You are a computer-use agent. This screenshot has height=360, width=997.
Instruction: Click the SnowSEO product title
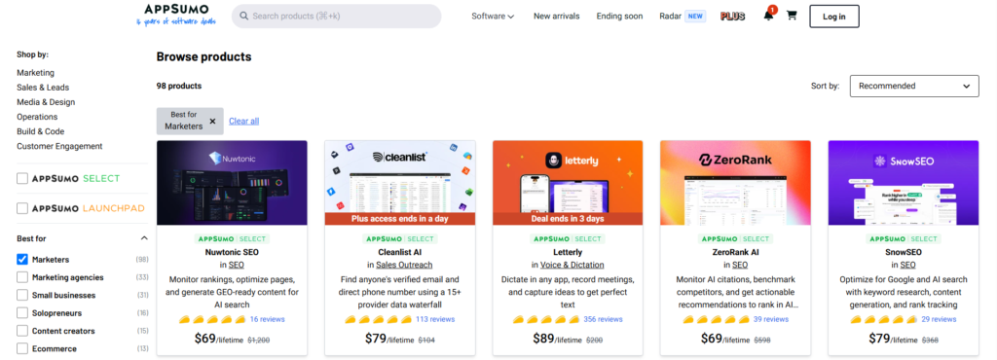904,252
